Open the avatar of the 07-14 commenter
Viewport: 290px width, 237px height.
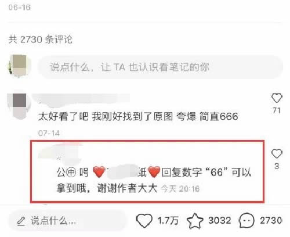[x=19, y=105]
